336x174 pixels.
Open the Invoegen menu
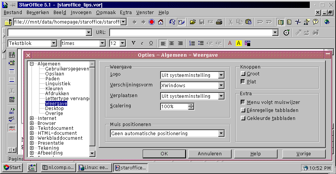81,13
